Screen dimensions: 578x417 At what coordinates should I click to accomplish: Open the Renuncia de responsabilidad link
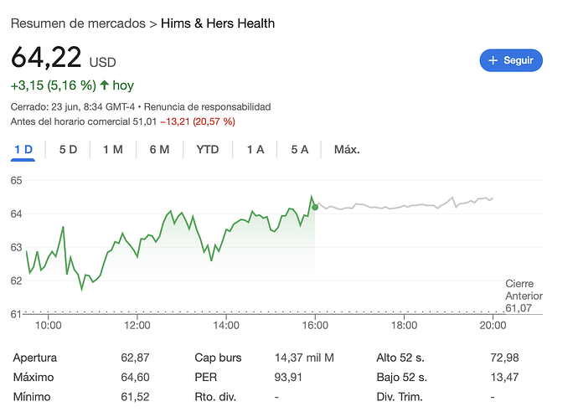(x=207, y=107)
